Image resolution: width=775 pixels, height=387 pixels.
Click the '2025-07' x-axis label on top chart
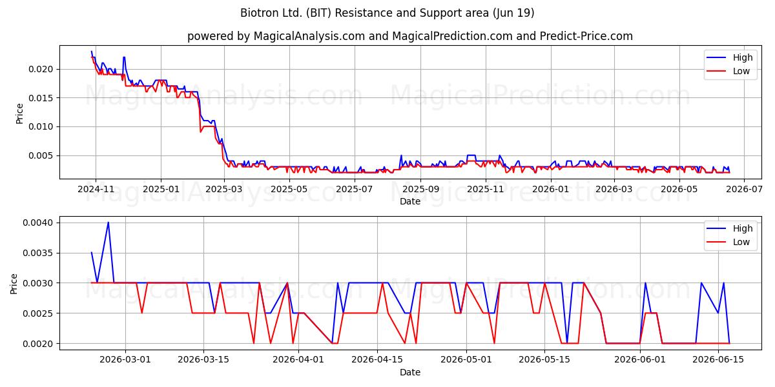354,189
